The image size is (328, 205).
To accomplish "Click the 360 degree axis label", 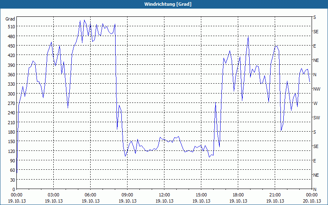I will (11, 75).
